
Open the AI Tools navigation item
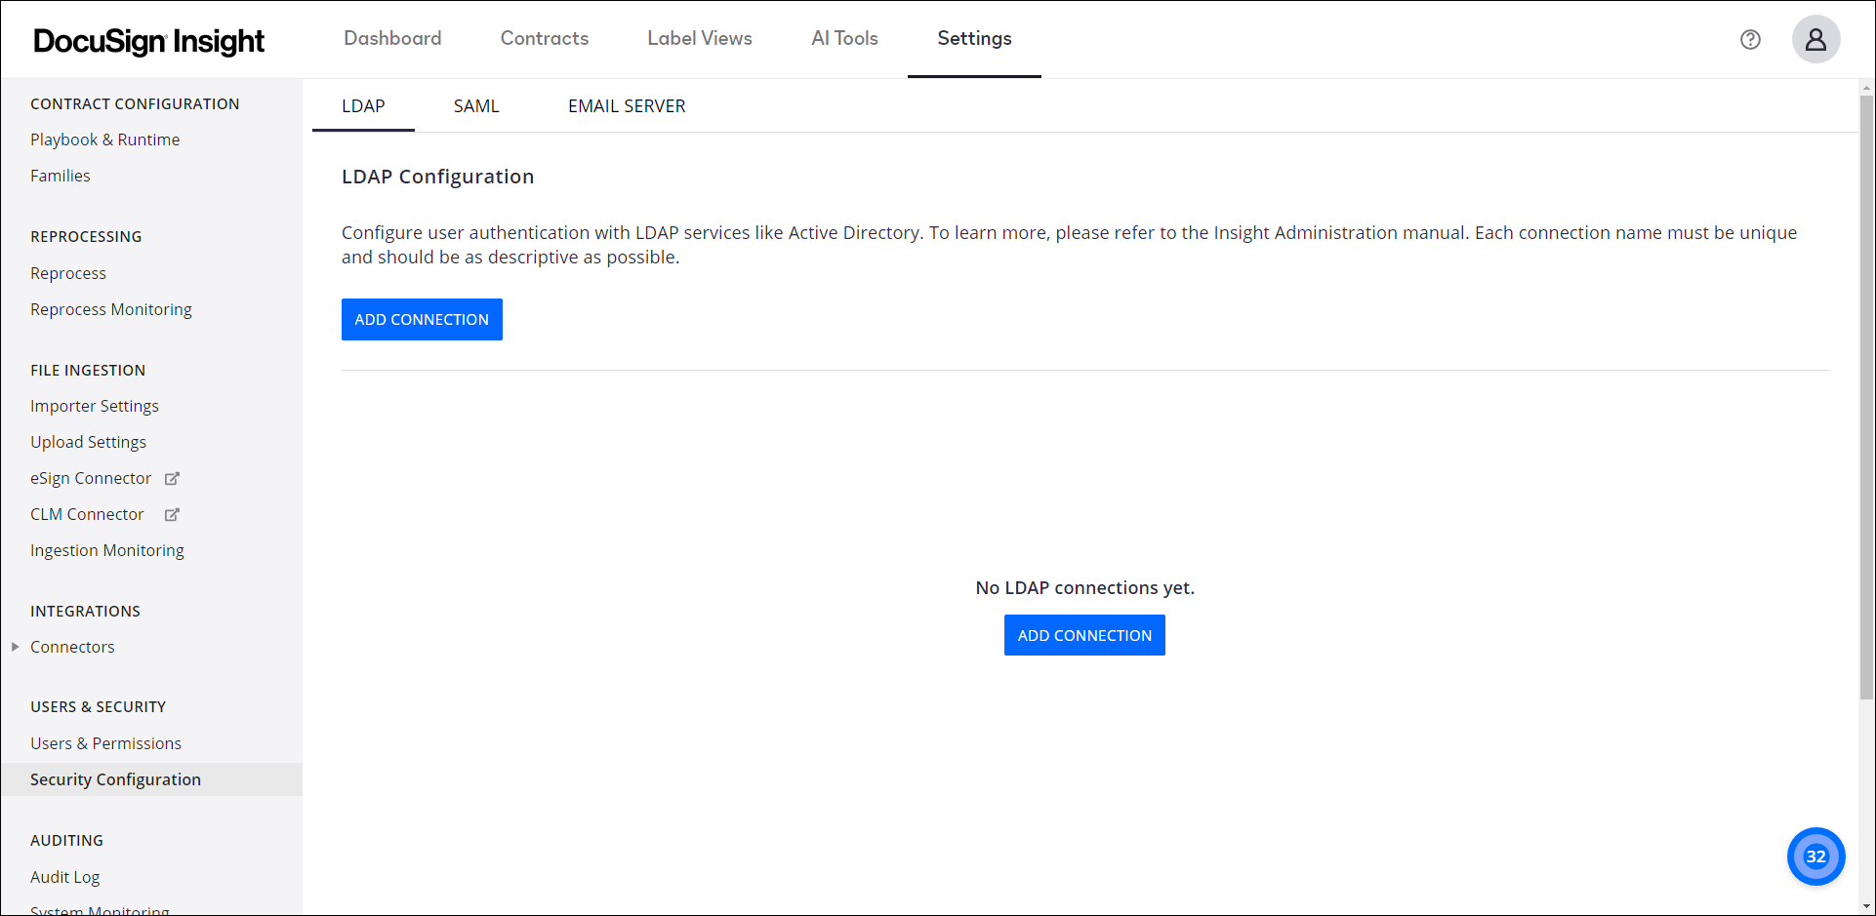[x=845, y=38]
